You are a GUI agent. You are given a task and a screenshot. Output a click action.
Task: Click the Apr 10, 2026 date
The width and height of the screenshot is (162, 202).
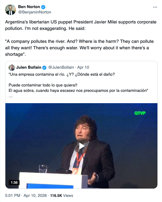pos(35,196)
